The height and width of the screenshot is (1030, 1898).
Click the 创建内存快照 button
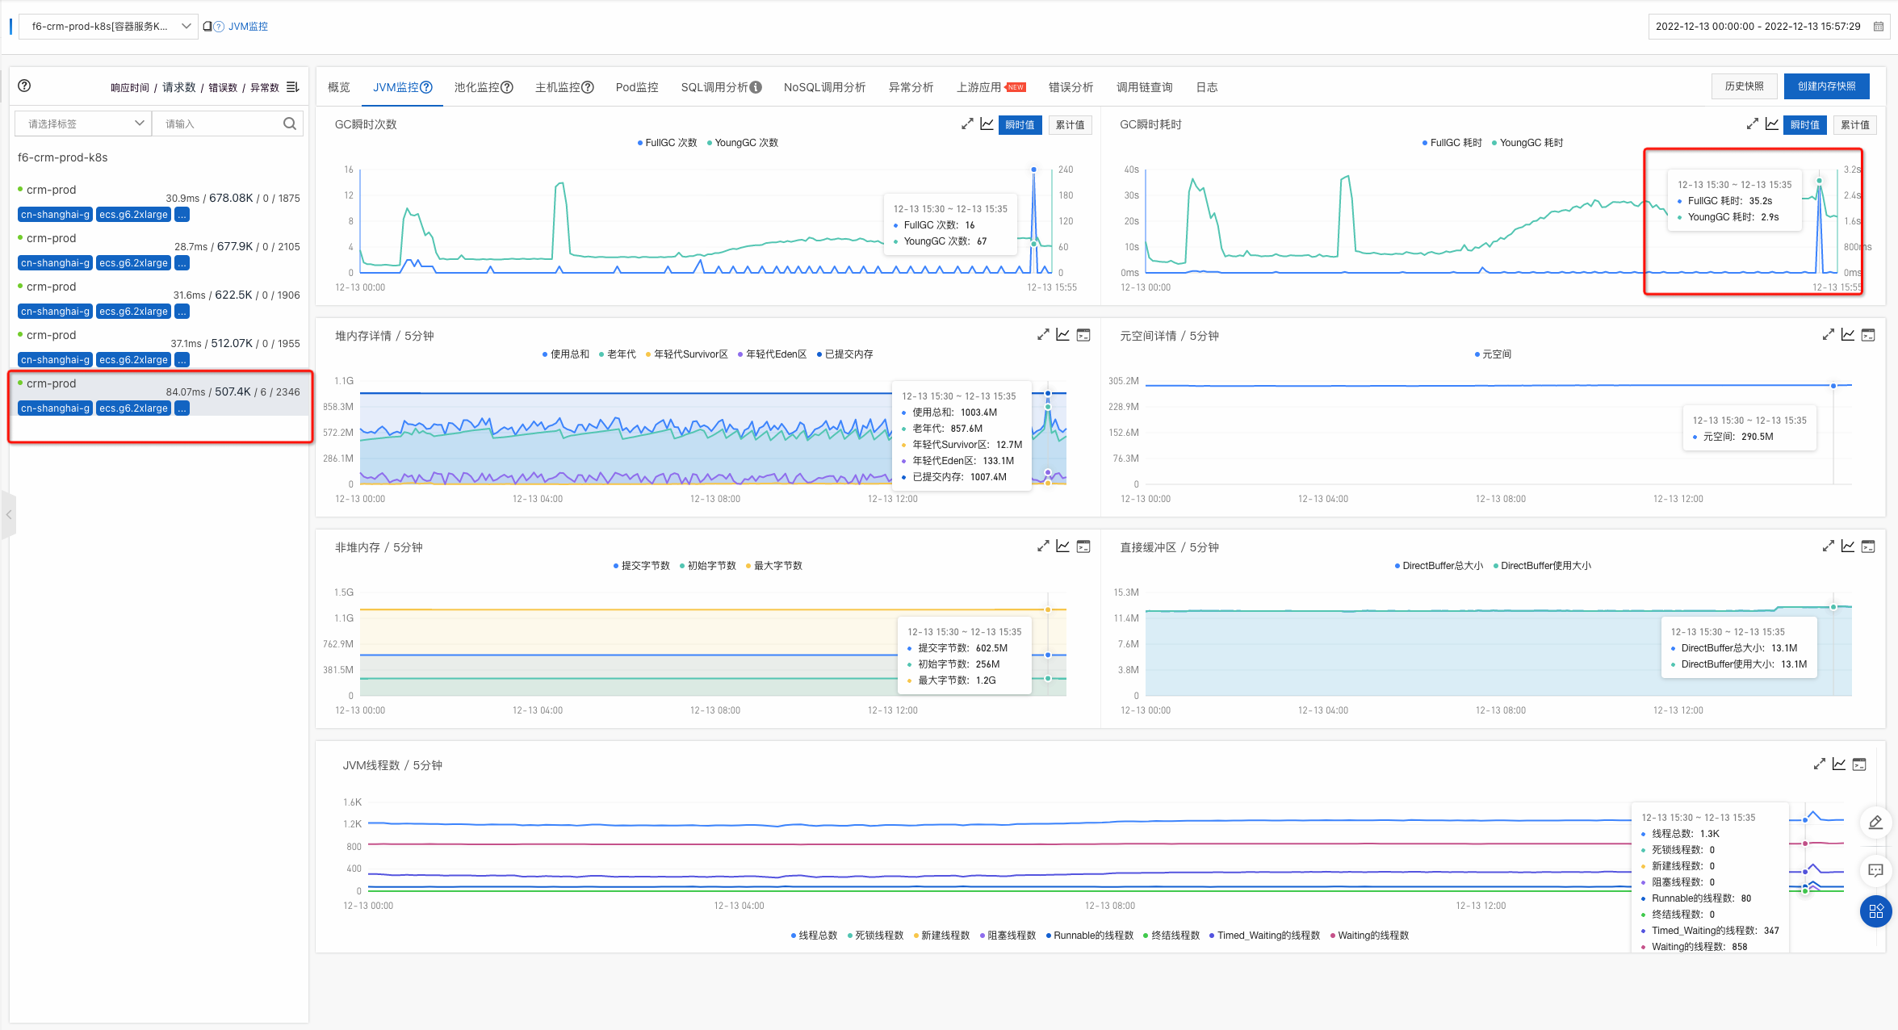(x=1826, y=86)
